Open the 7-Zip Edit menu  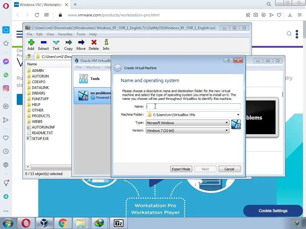(x=39, y=34)
